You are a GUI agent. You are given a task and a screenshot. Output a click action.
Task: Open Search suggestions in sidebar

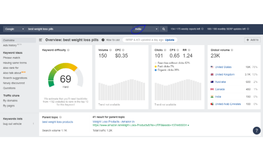[15, 78]
